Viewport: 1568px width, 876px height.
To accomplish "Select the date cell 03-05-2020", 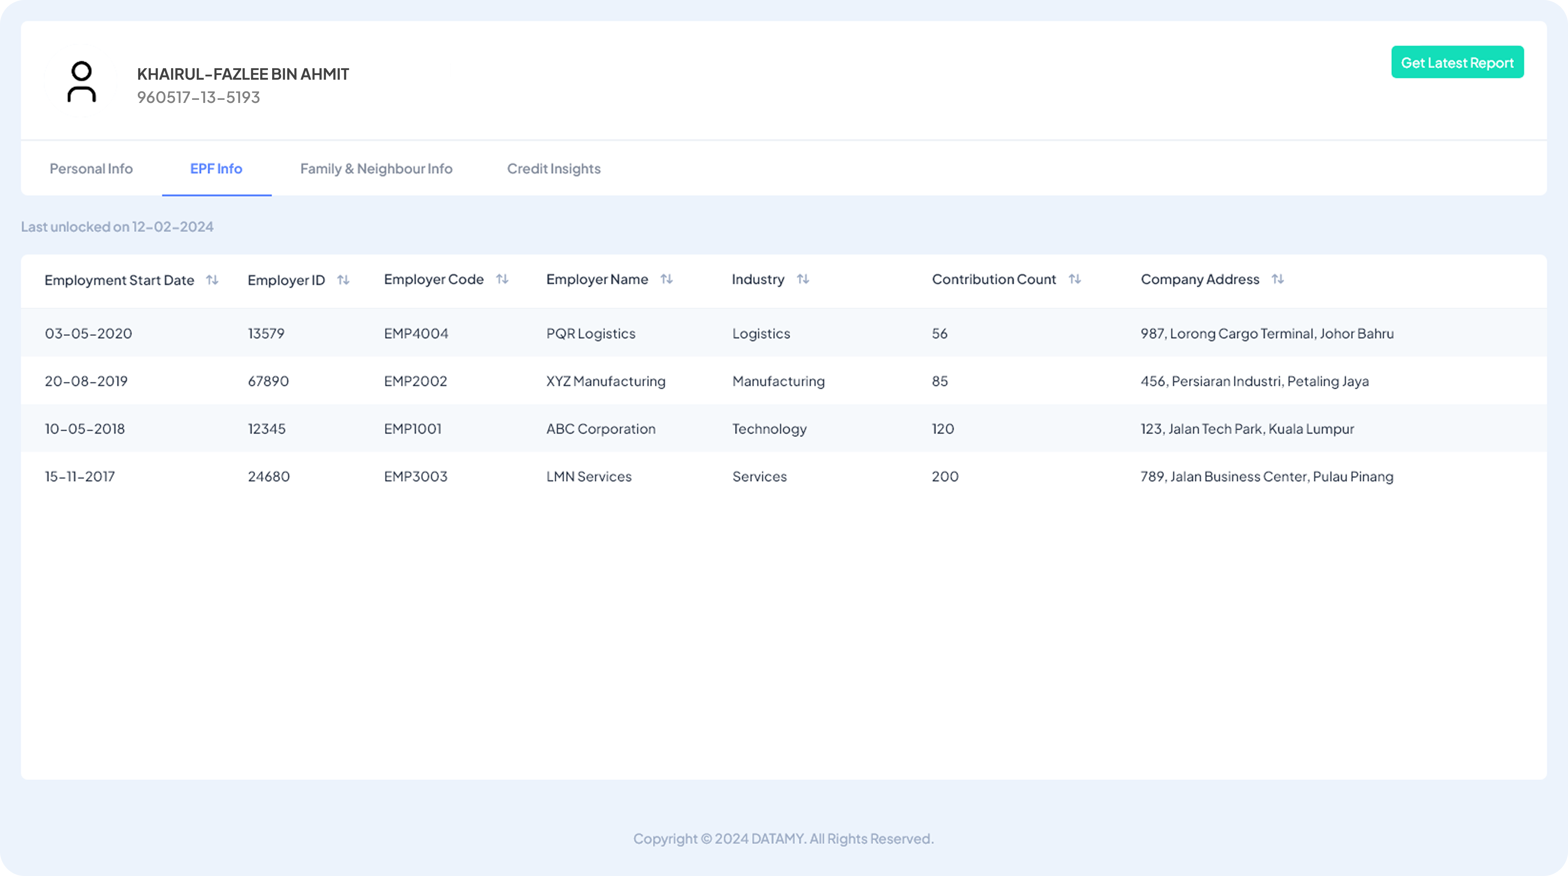I will tap(88, 334).
